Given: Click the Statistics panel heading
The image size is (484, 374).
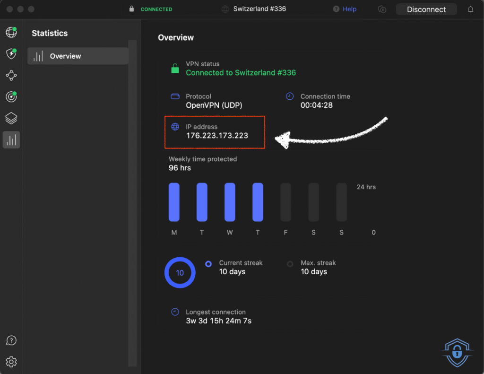Looking at the screenshot, I should pos(50,33).
